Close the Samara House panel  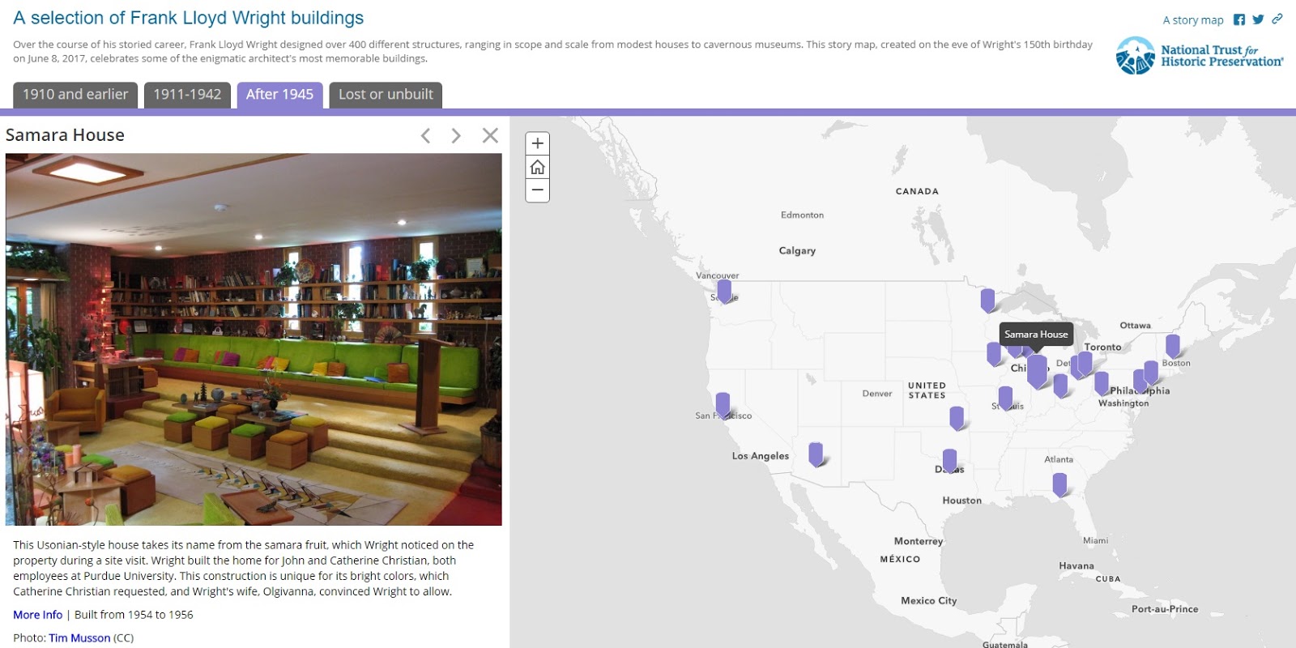coord(489,135)
